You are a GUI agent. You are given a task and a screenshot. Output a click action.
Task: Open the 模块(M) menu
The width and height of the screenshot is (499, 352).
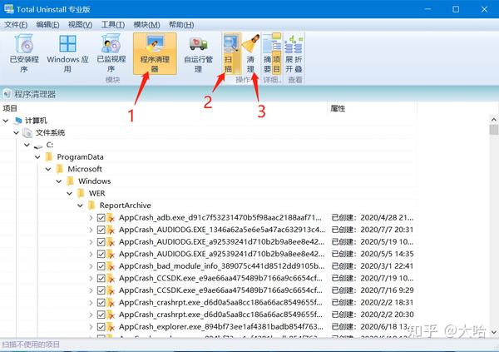[146, 25]
